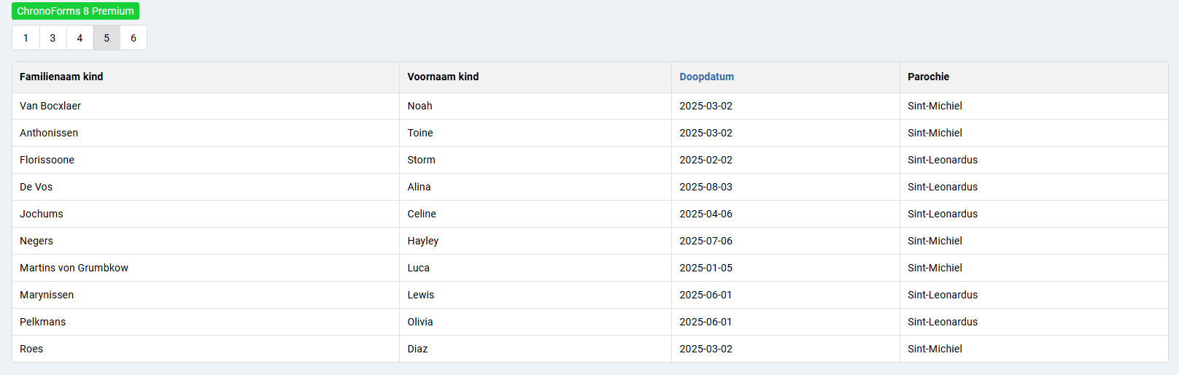Select the current page 5 button
1179x375 pixels.
coord(107,38)
